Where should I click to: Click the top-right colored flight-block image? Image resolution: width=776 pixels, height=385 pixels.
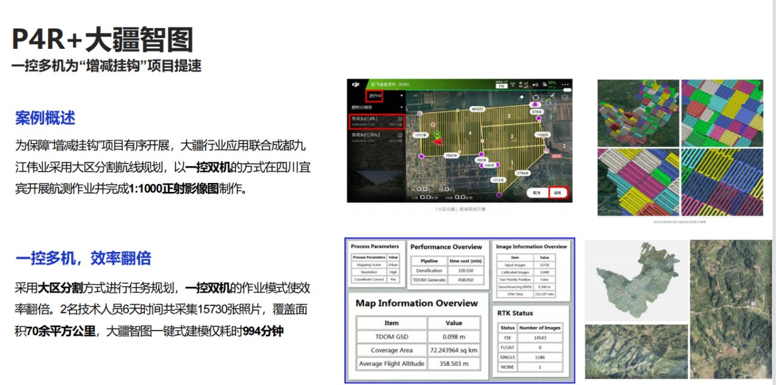[722, 113]
